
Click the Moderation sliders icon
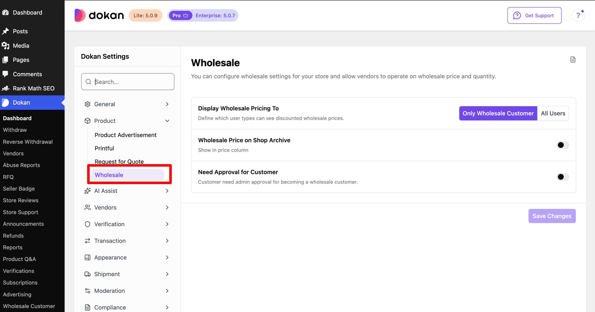coord(87,291)
